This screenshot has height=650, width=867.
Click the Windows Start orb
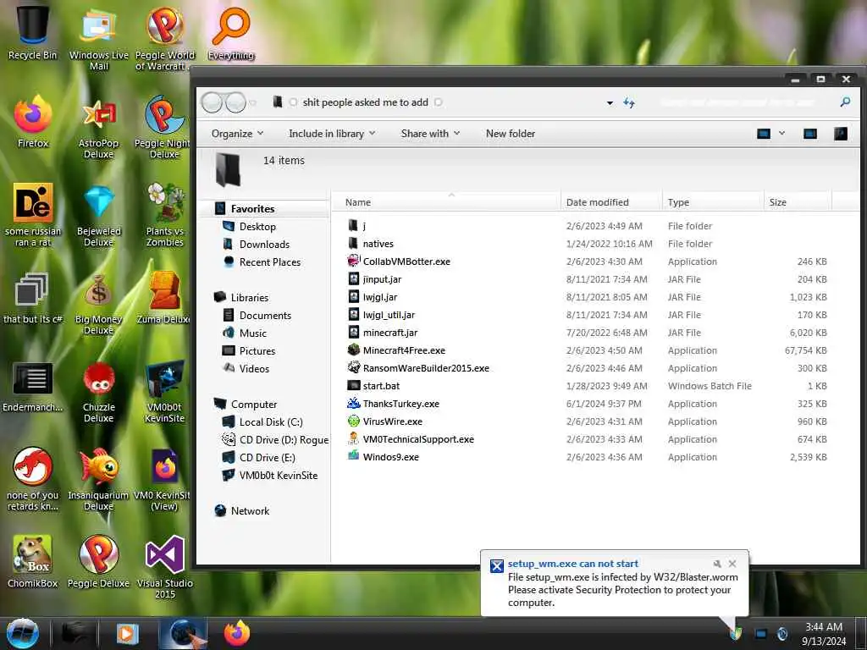tap(22, 633)
